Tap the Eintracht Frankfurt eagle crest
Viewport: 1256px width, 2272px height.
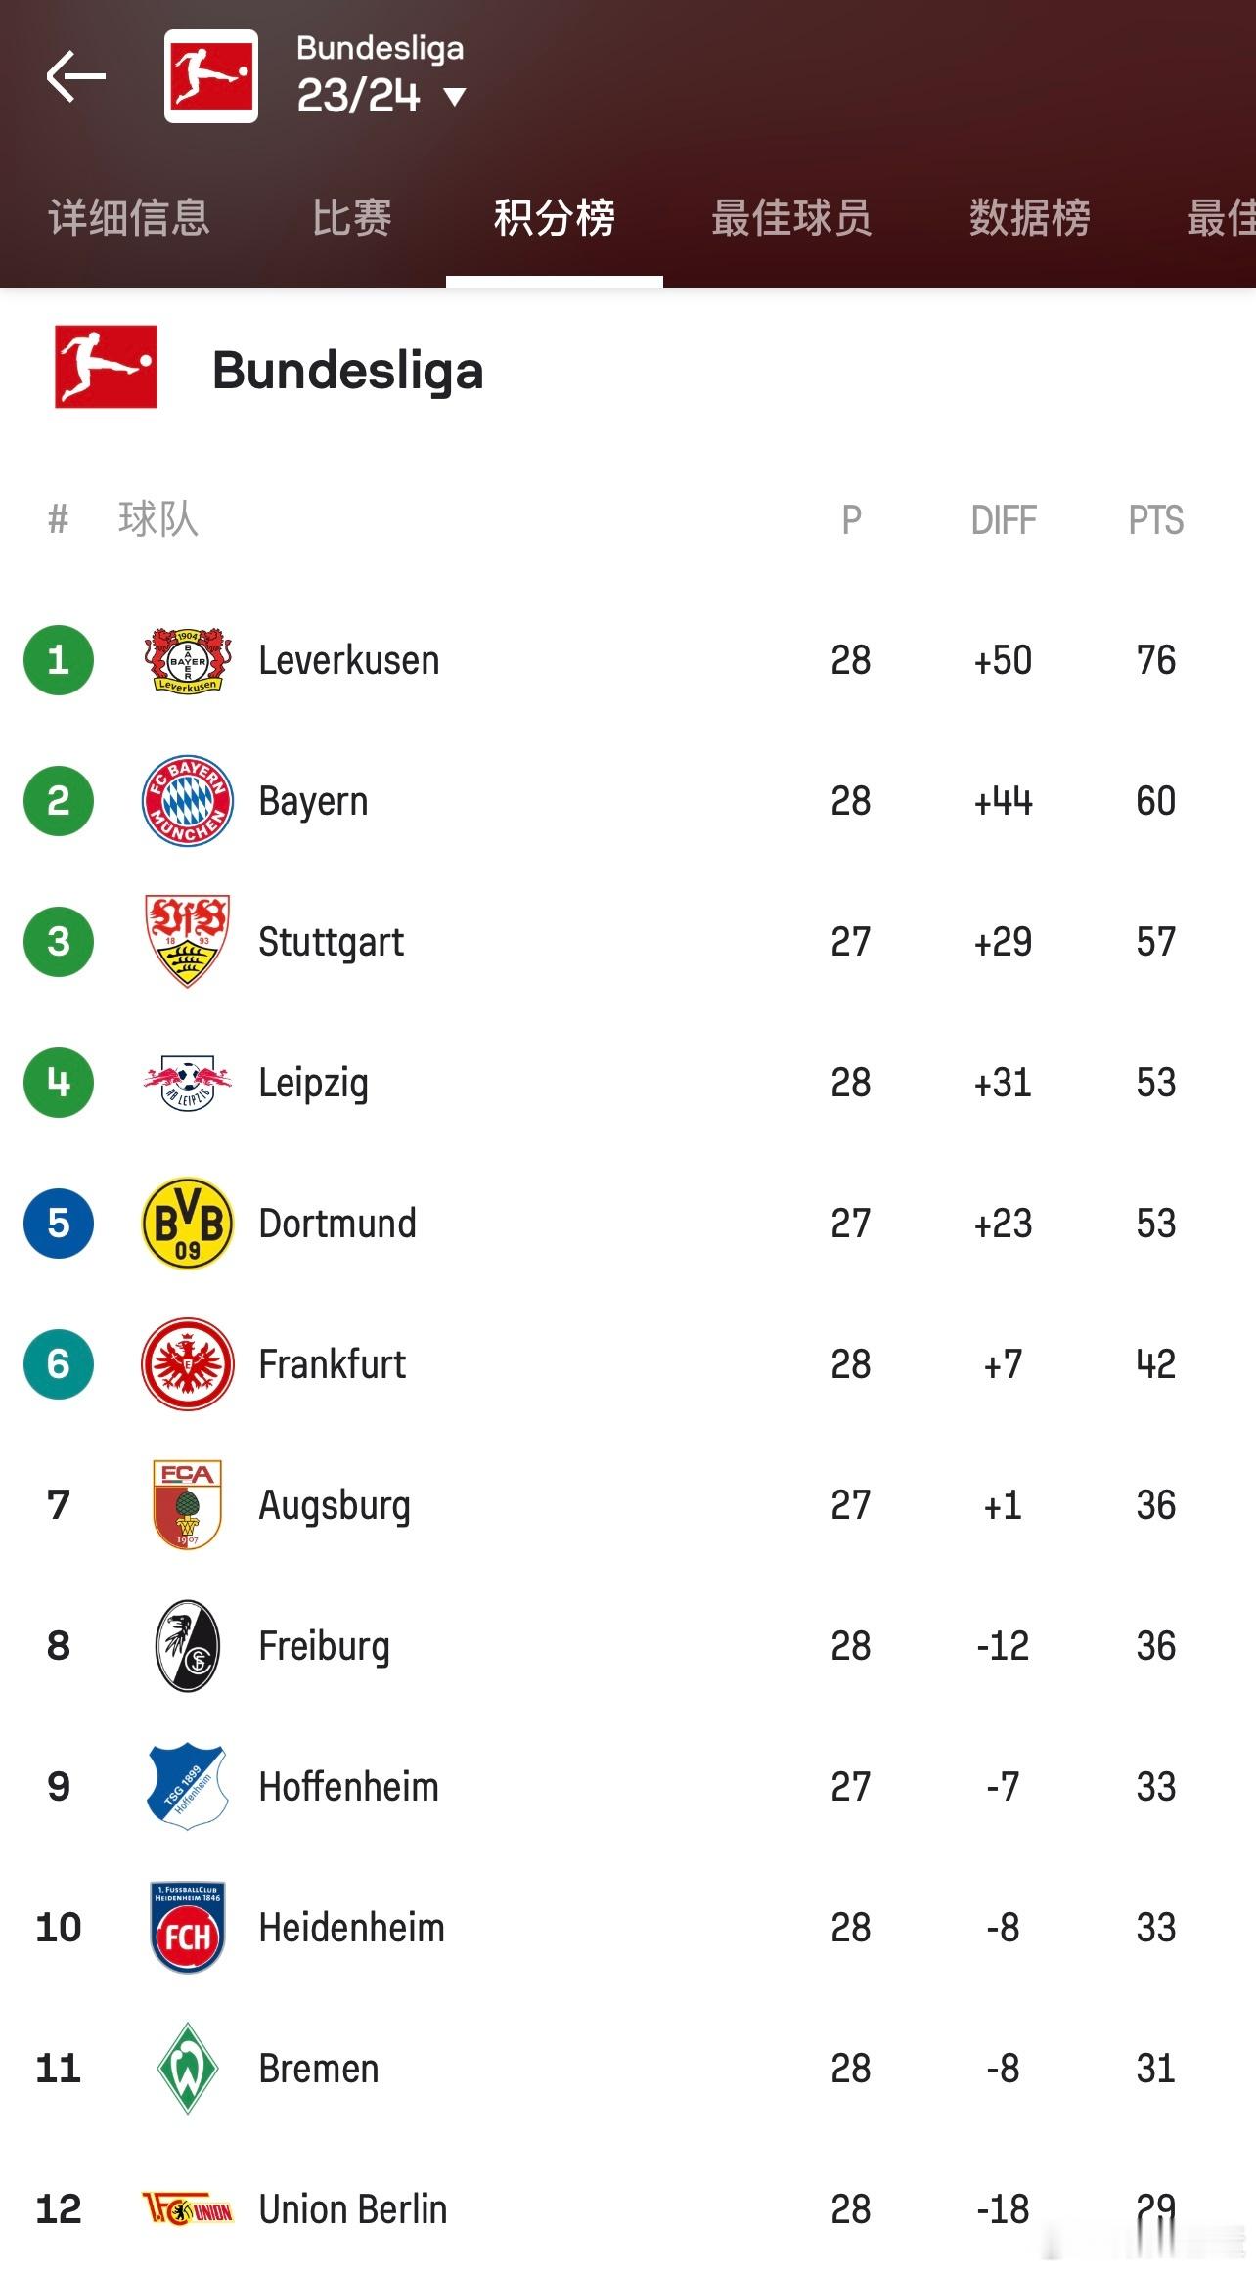click(x=188, y=1364)
